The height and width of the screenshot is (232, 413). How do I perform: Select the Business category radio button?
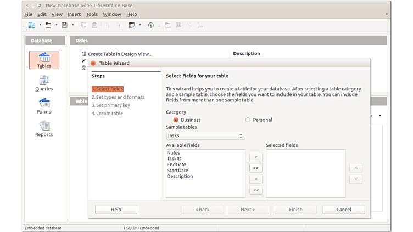(x=176, y=120)
